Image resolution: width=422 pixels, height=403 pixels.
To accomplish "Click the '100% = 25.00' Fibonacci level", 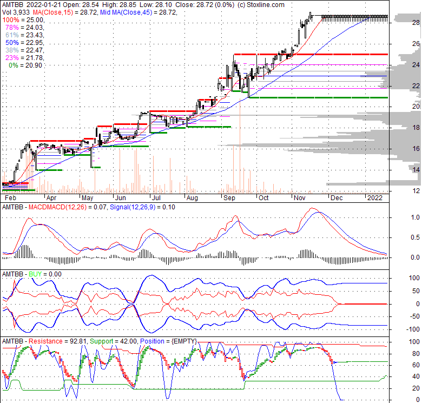I will tap(23, 20).
